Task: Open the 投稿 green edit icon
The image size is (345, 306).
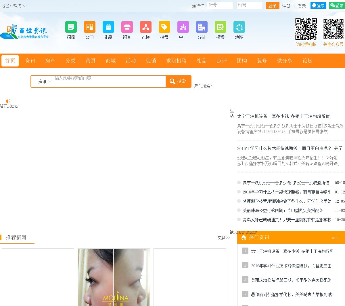Action: point(220,27)
